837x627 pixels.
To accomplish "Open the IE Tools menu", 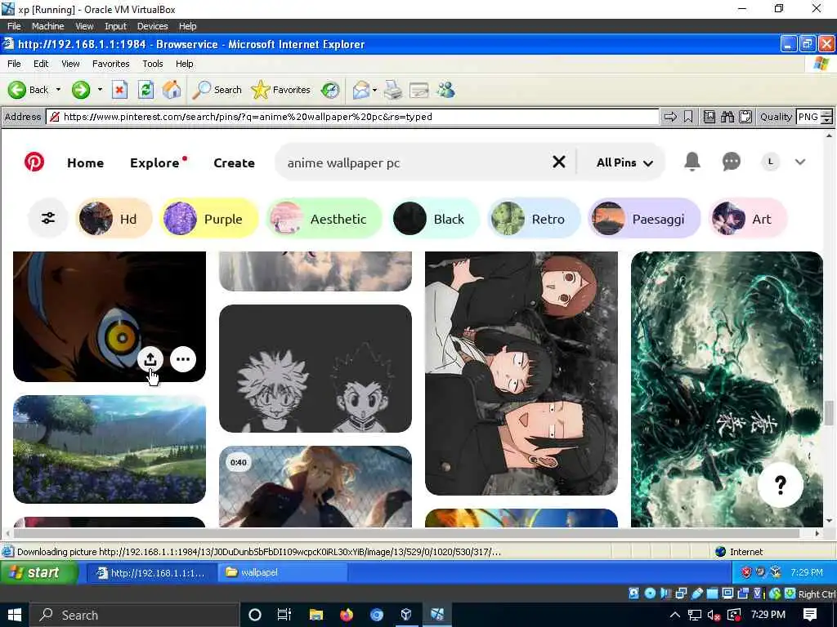I will pos(153,64).
